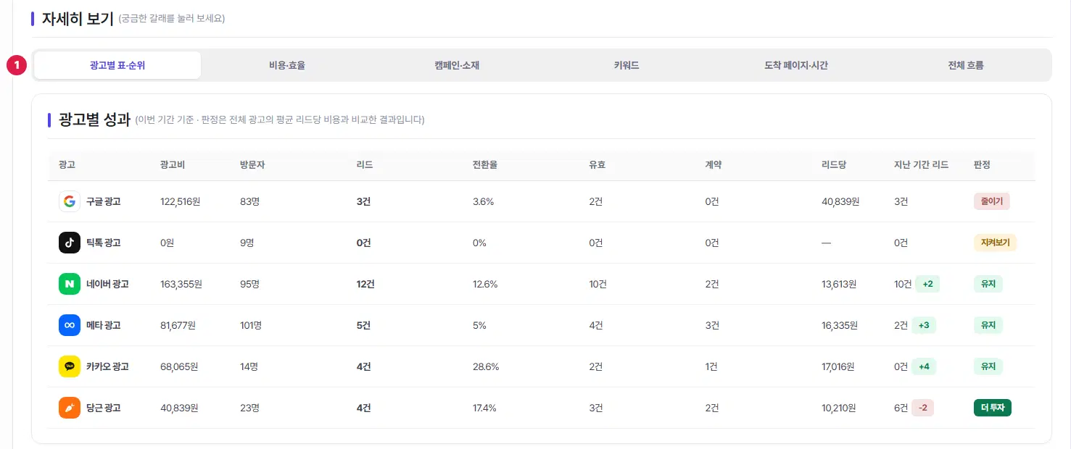Click the 17,016원 cost per lead

[840, 366]
